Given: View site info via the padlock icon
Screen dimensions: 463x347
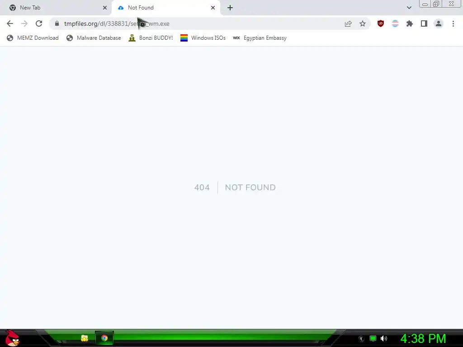Looking at the screenshot, I should (x=57, y=23).
